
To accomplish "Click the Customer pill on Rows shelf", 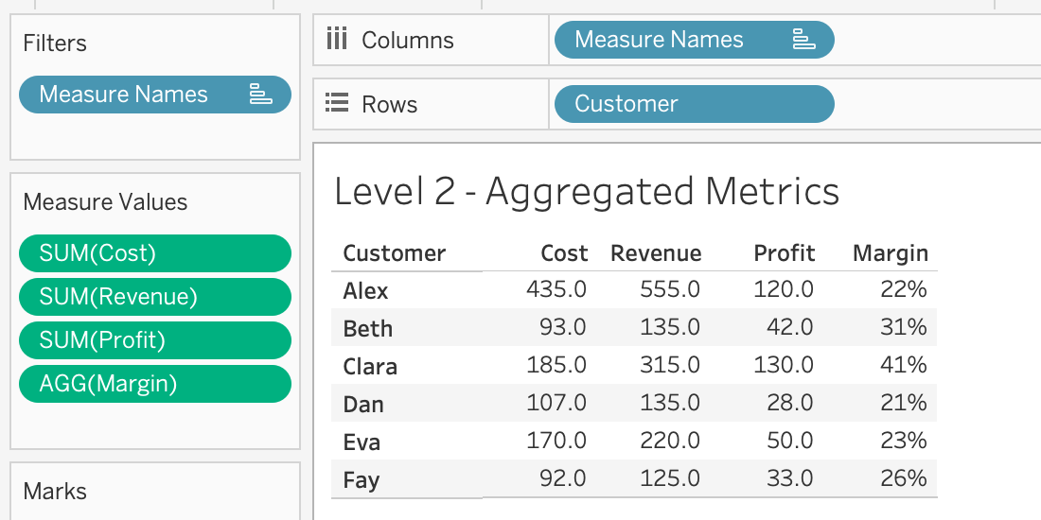I will pyautogui.click(x=693, y=104).
